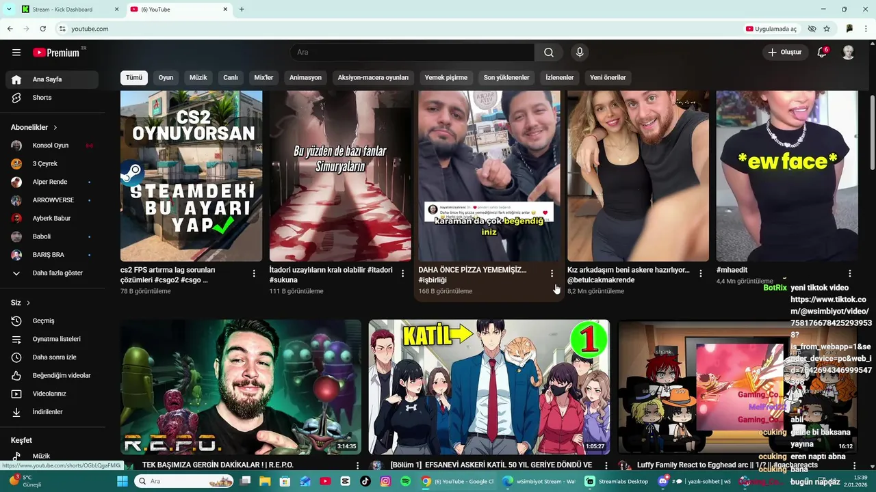This screenshot has width=876, height=492.
Task: Open KATİL anime video thumbnail
Action: coord(489,387)
